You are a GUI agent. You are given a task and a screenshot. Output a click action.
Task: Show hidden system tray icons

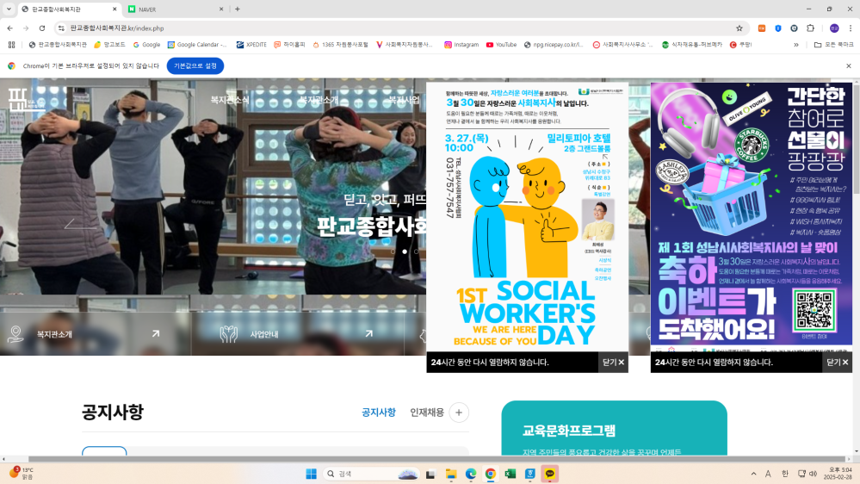(753, 474)
